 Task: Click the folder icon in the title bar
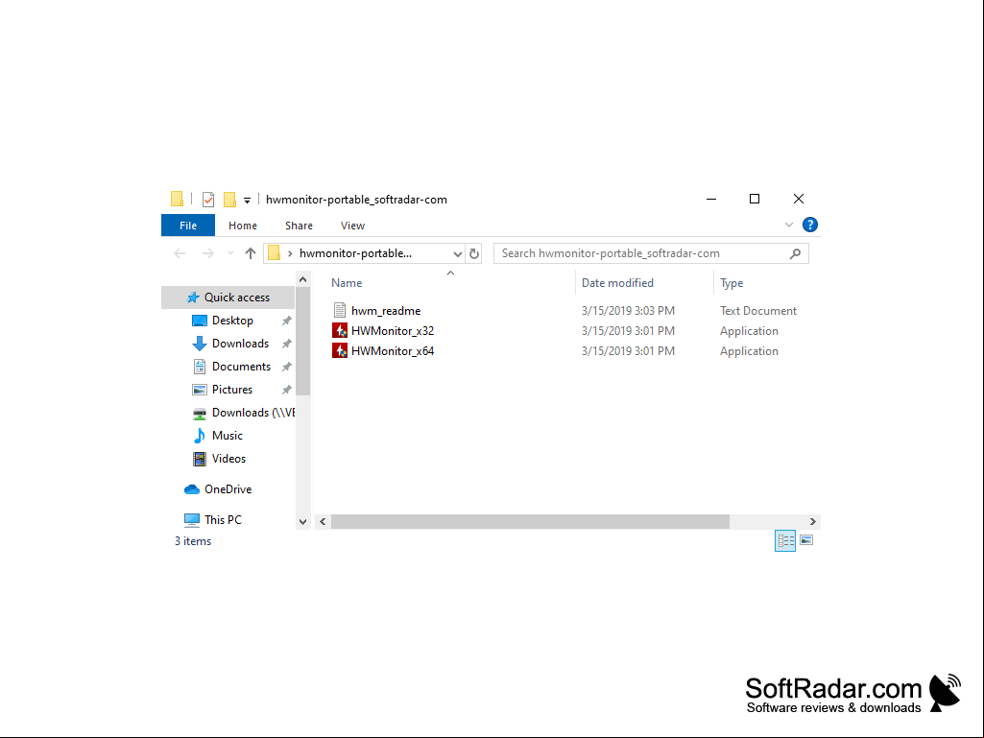[x=177, y=200]
